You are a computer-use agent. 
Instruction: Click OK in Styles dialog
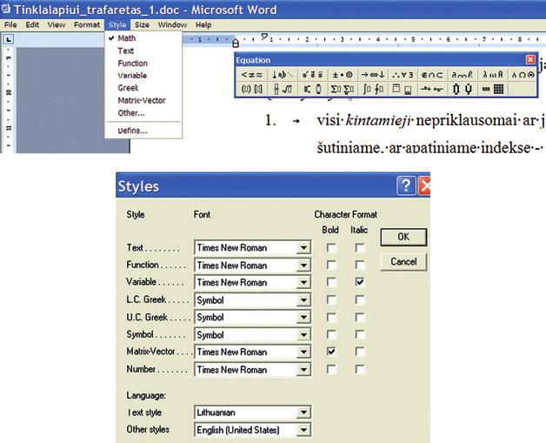point(403,237)
